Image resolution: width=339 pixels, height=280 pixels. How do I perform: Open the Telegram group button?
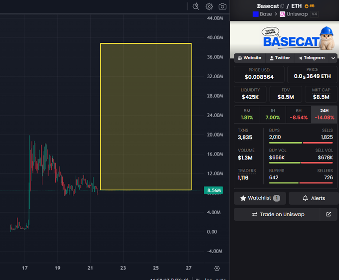(x=312, y=58)
